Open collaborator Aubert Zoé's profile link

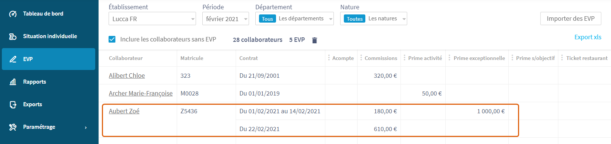(124, 111)
